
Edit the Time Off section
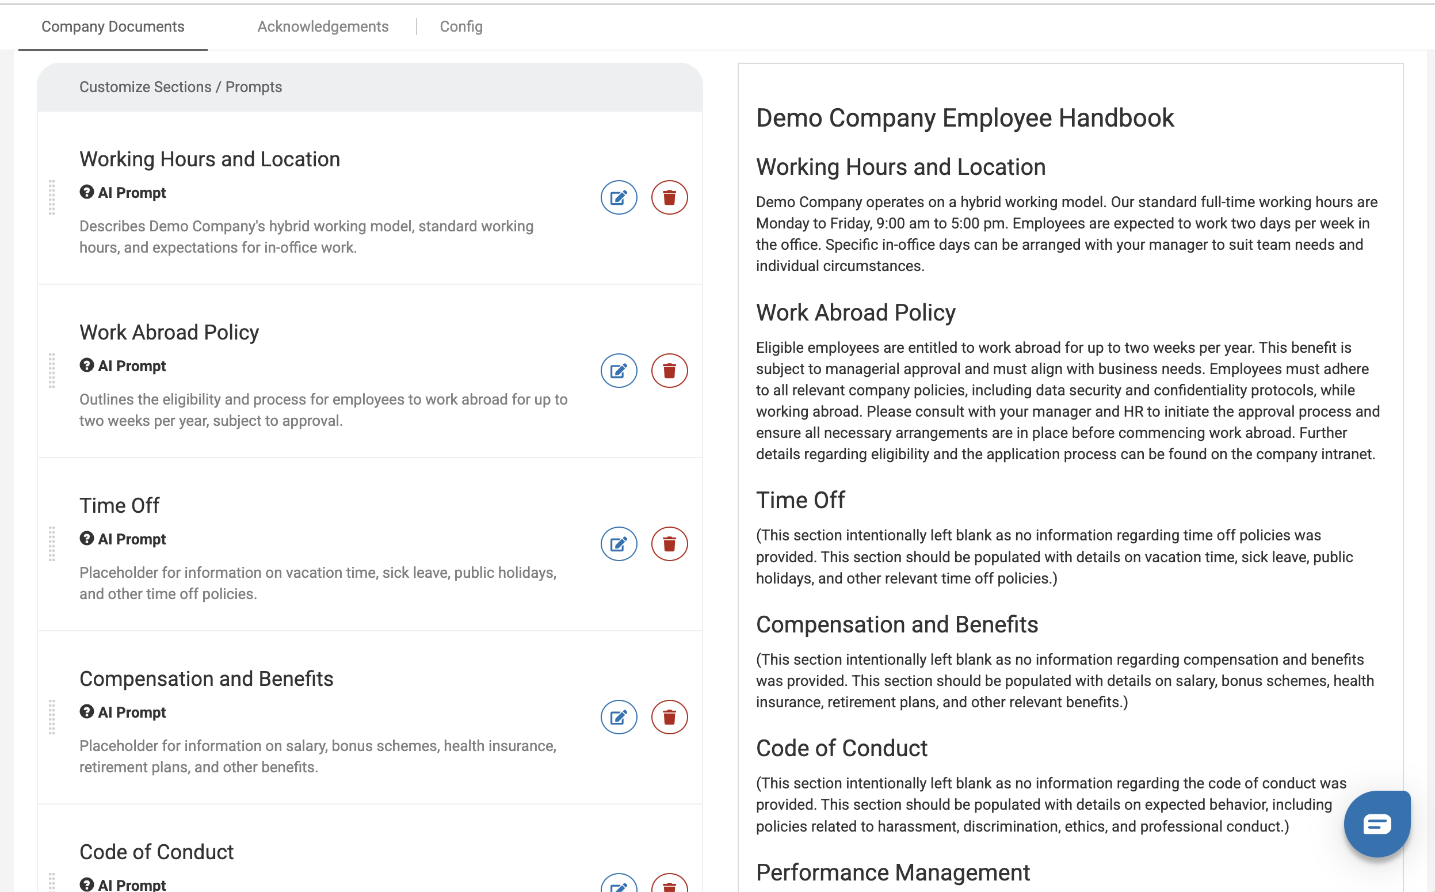tap(619, 544)
